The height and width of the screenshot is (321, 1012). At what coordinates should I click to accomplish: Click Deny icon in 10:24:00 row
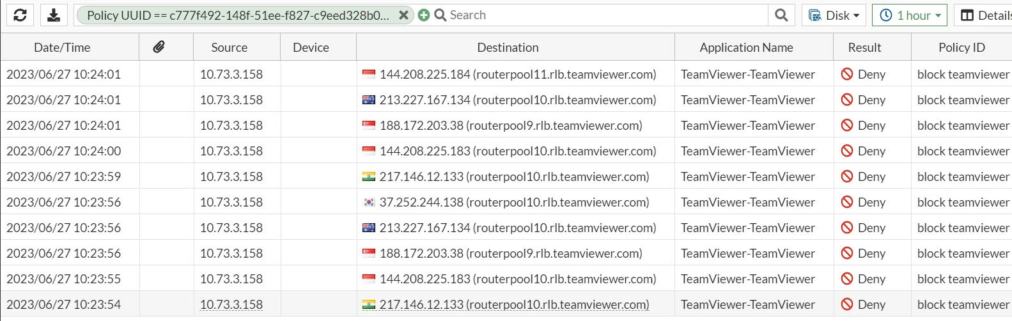[x=847, y=151]
